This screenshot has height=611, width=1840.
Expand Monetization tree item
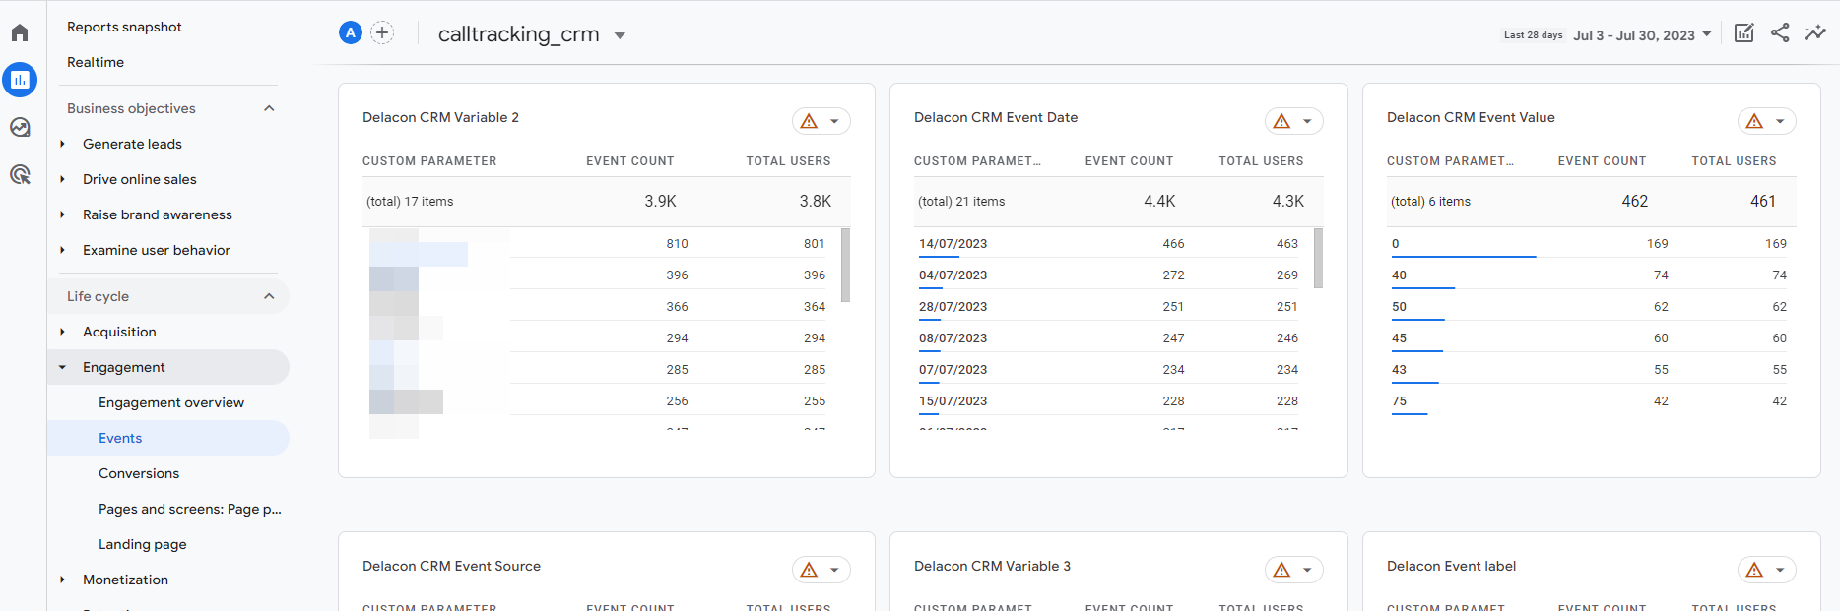coord(62,580)
